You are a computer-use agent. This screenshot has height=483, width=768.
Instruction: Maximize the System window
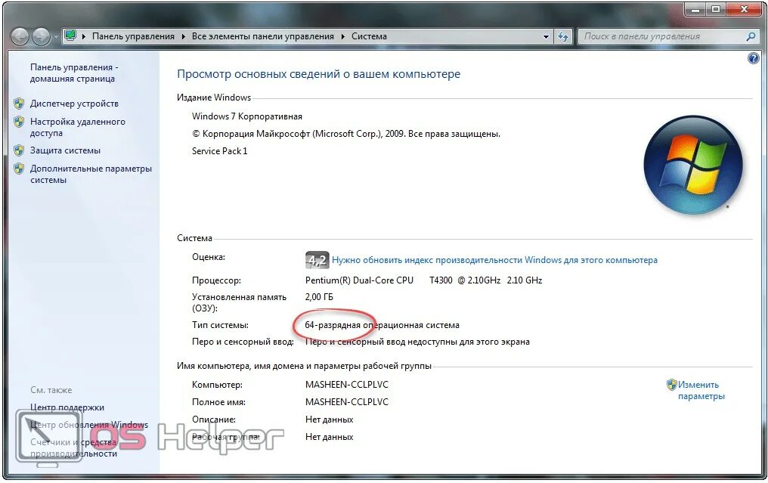pyautogui.click(x=716, y=9)
